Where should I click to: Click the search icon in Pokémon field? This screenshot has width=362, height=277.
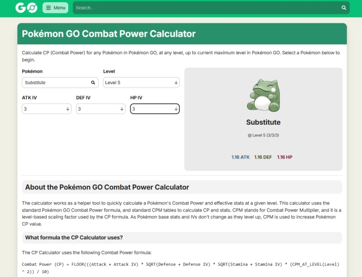coord(93,83)
